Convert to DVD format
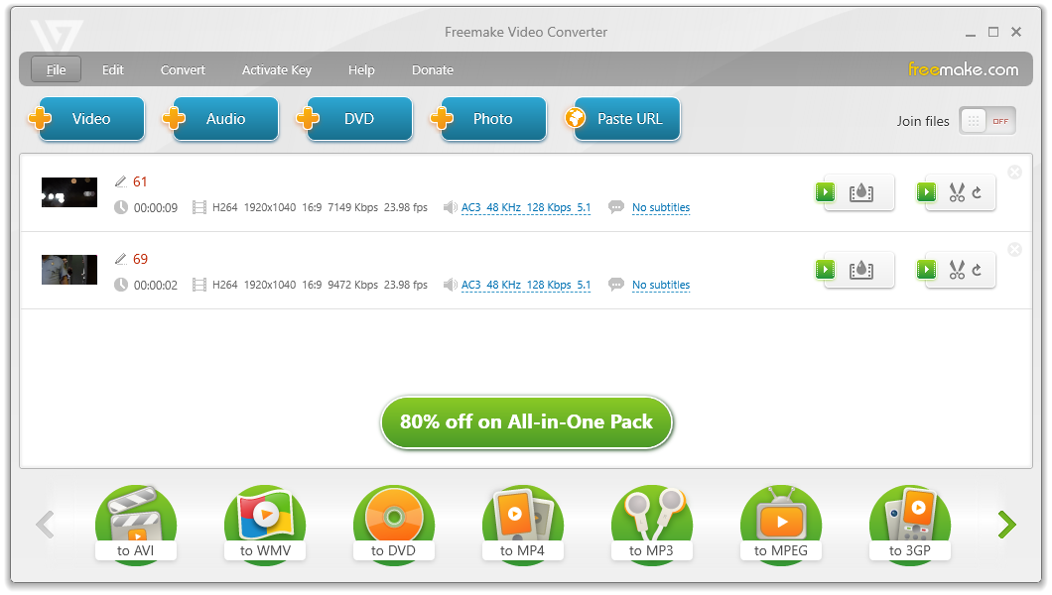This screenshot has height=595, width=1052. [x=394, y=524]
